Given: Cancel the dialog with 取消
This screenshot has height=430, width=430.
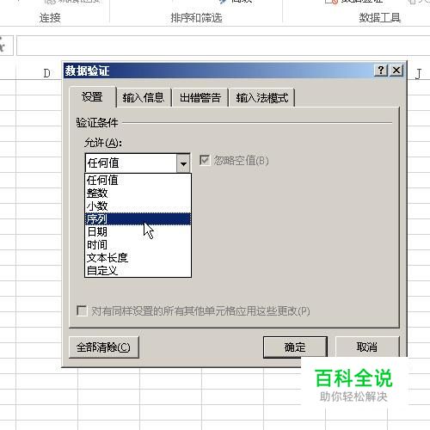Looking at the screenshot, I should tap(367, 347).
